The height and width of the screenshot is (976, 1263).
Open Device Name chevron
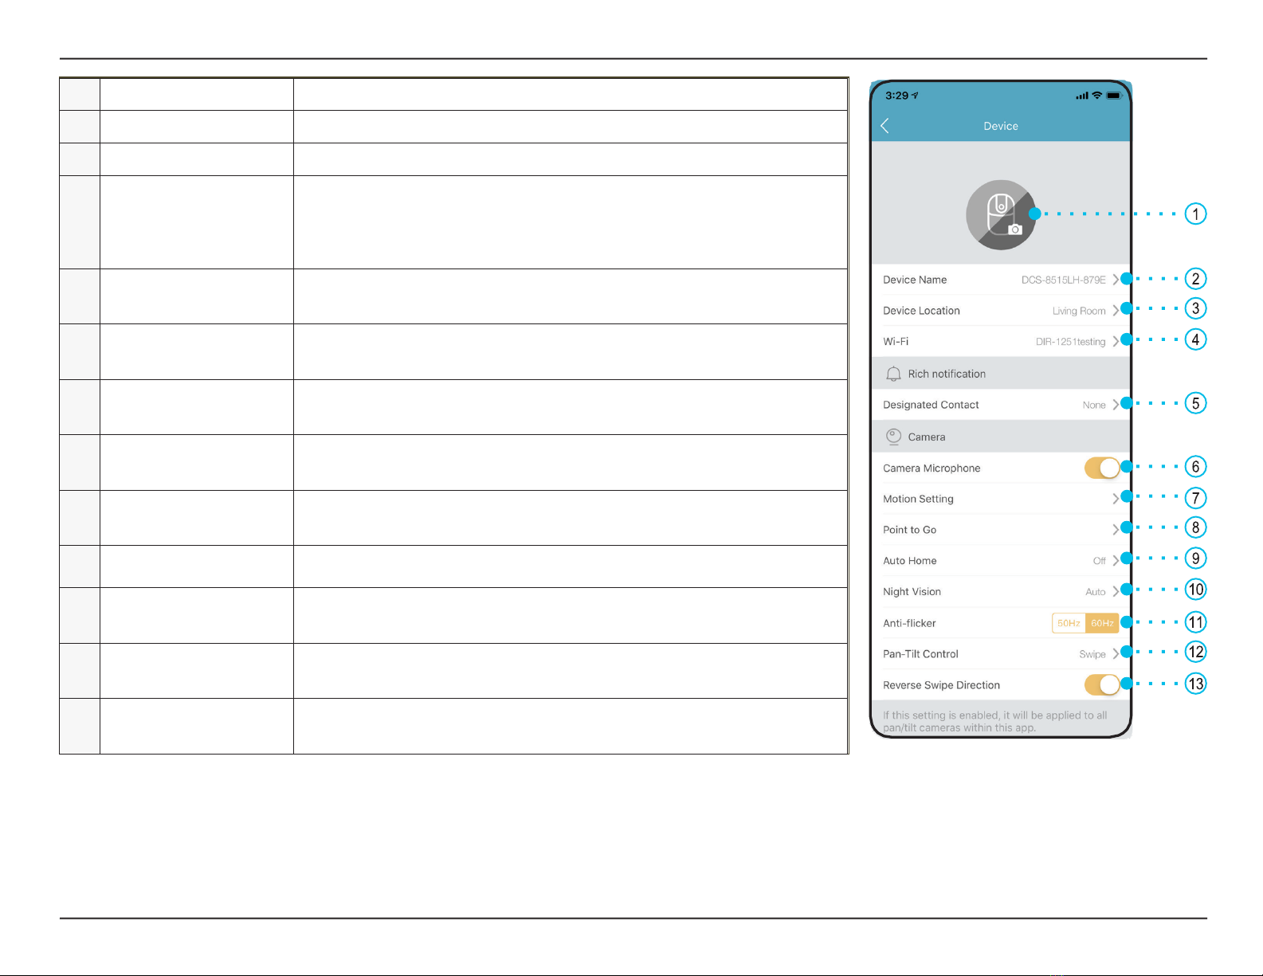(1116, 280)
